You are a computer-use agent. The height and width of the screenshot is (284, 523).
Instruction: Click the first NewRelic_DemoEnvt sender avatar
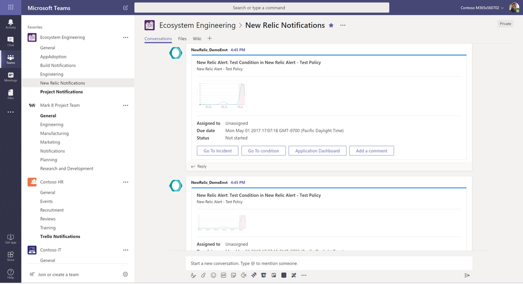(x=175, y=53)
